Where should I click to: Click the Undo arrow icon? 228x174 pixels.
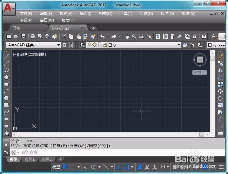pos(103,36)
